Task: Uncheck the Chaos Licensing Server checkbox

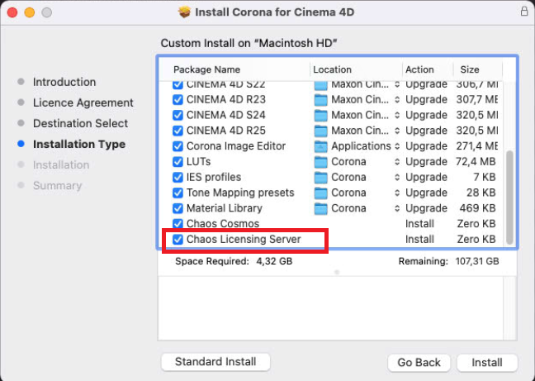Action: pyautogui.click(x=178, y=240)
